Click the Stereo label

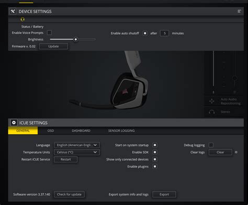click(226, 112)
